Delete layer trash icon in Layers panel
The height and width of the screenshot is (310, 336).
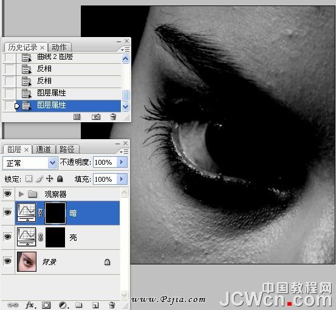click(112, 305)
